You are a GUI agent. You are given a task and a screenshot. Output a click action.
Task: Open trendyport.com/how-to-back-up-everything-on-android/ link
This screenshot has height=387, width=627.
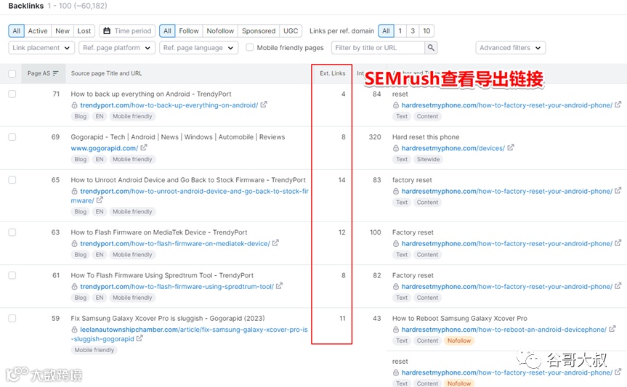(x=169, y=105)
